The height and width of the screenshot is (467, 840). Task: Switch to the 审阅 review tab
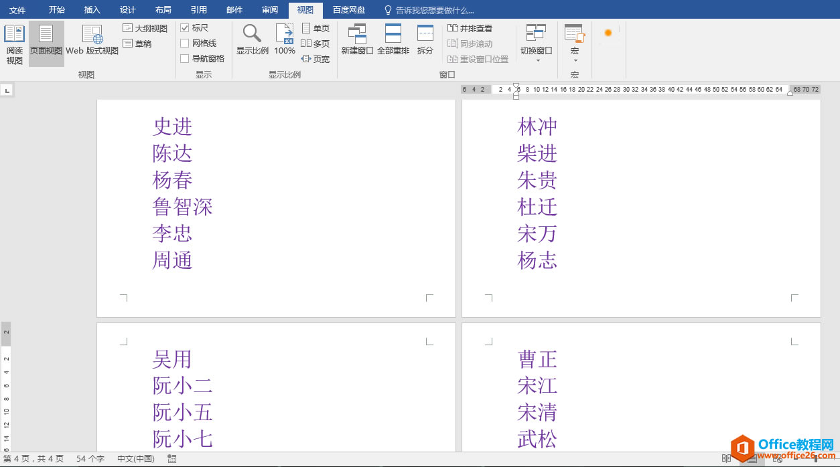(x=270, y=10)
